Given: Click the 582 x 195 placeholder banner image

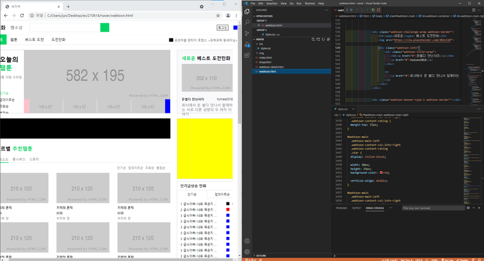Looking at the screenshot, I should point(97,74).
